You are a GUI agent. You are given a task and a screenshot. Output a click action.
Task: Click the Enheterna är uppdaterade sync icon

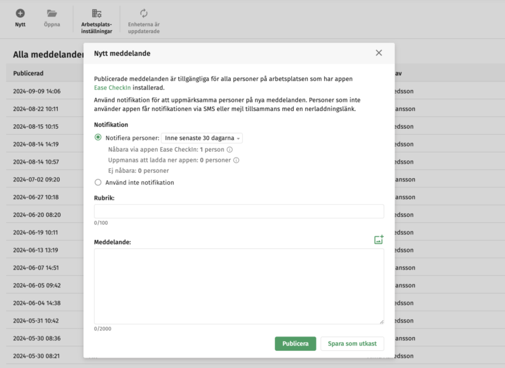144,13
